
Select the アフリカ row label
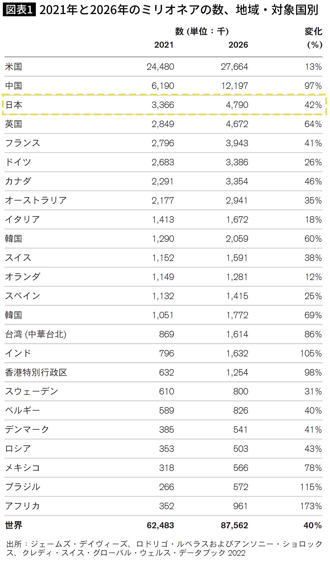click(x=23, y=506)
